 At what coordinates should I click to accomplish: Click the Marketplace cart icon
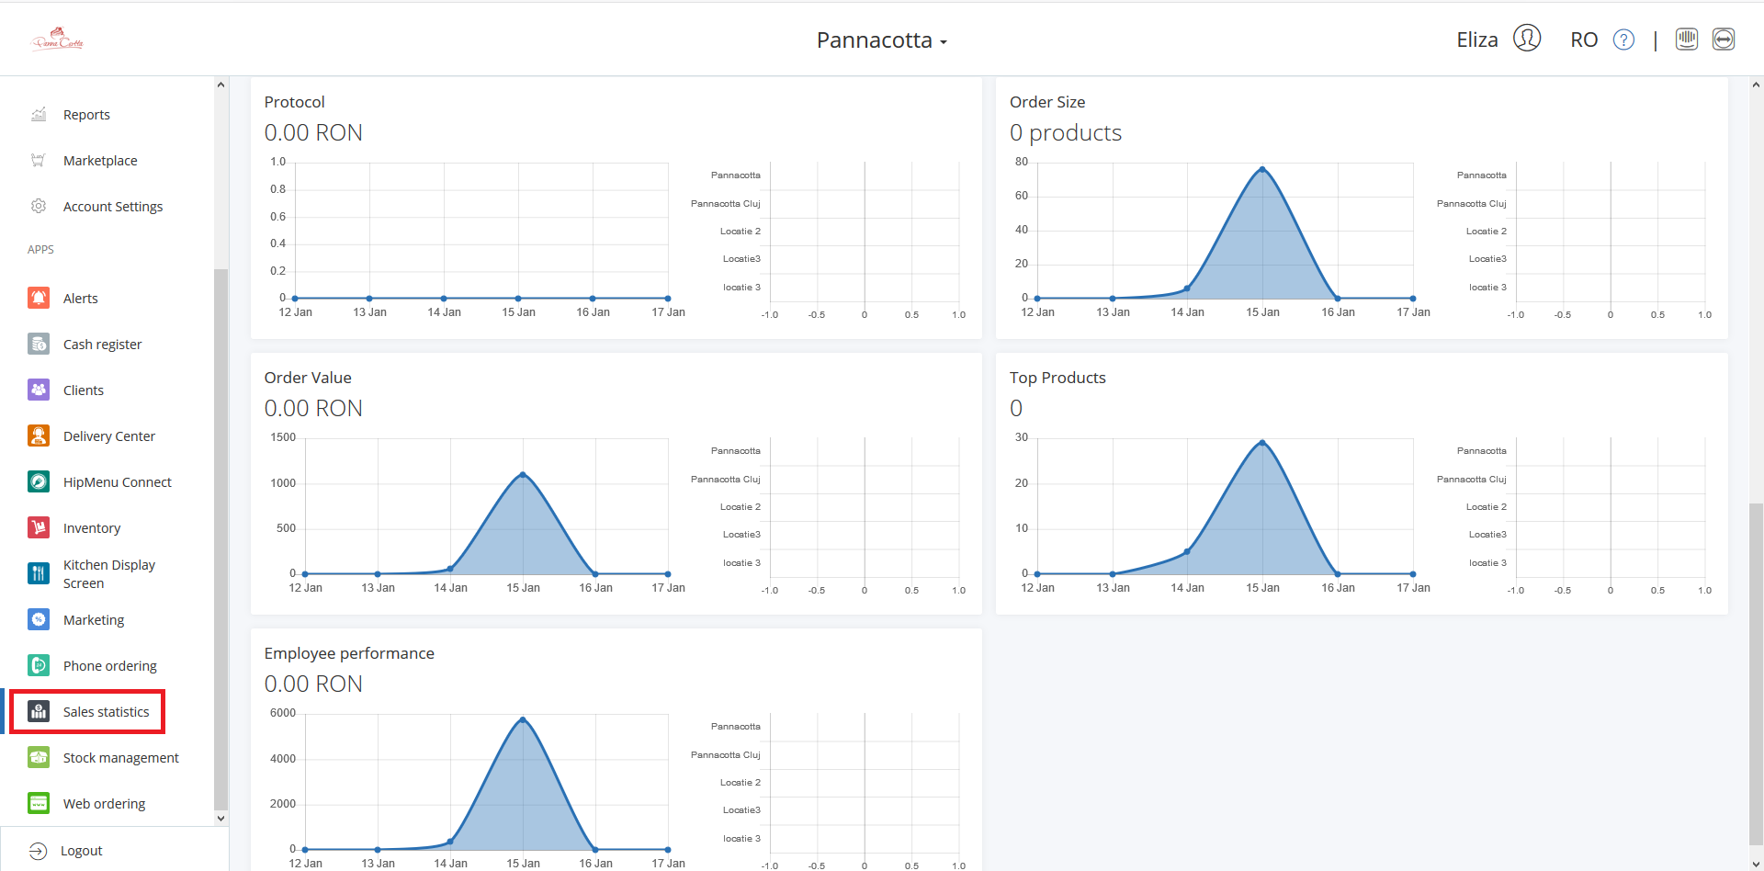pos(39,161)
